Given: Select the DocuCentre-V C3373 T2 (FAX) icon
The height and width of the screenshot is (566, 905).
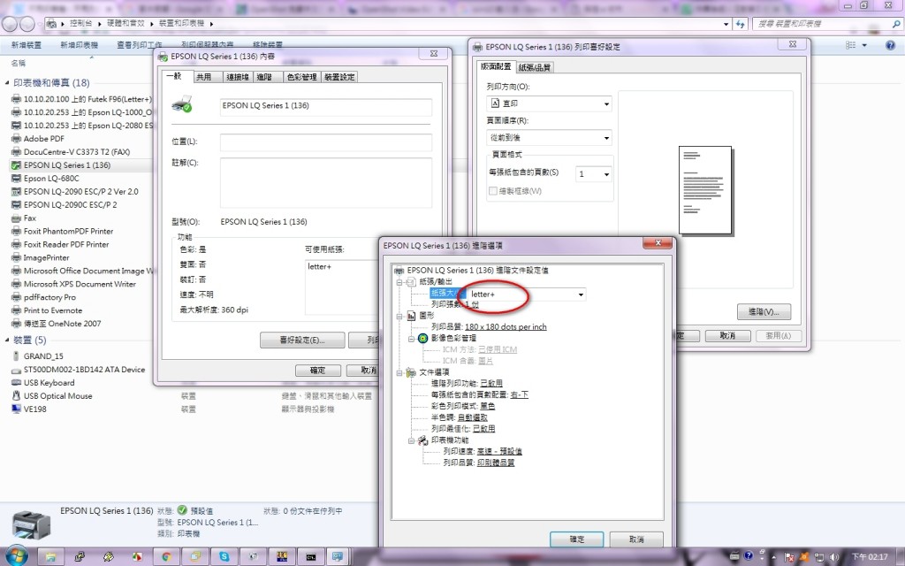Looking at the screenshot, I should tap(16, 152).
